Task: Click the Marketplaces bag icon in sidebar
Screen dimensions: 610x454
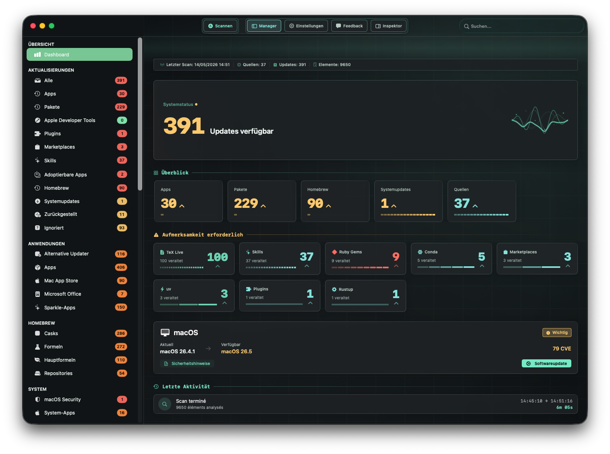Action: click(x=37, y=147)
